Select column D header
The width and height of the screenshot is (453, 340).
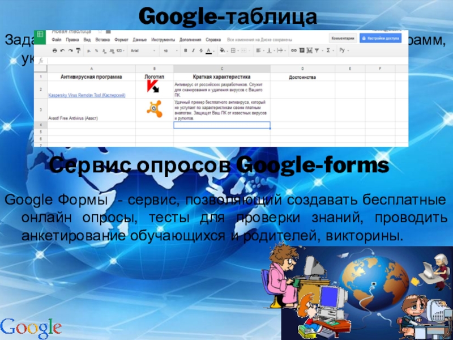tap(302, 69)
